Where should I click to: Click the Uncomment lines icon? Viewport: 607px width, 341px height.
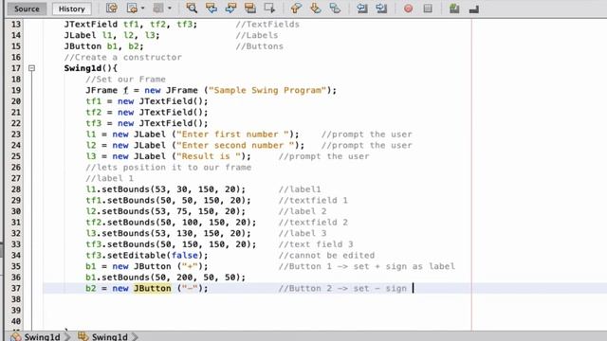point(474,9)
